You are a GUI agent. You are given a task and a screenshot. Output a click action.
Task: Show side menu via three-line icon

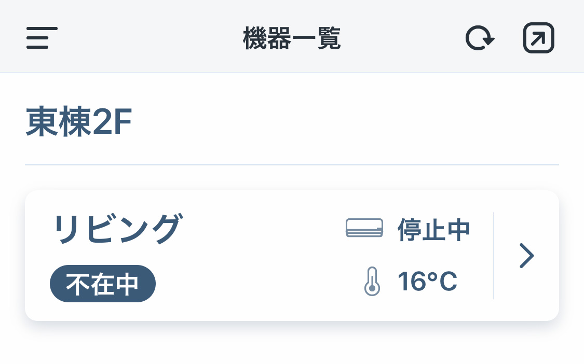(42, 38)
